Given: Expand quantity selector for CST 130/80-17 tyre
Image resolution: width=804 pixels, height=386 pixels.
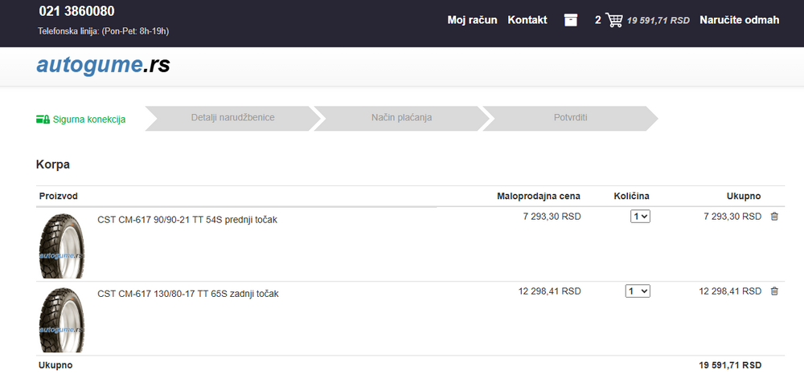Looking at the screenshot, I should point(638,291).
